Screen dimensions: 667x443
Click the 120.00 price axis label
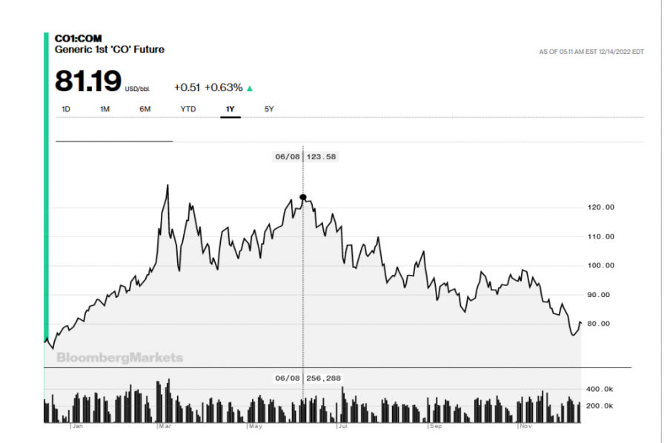pyautogui.click(x=600, y=207)
